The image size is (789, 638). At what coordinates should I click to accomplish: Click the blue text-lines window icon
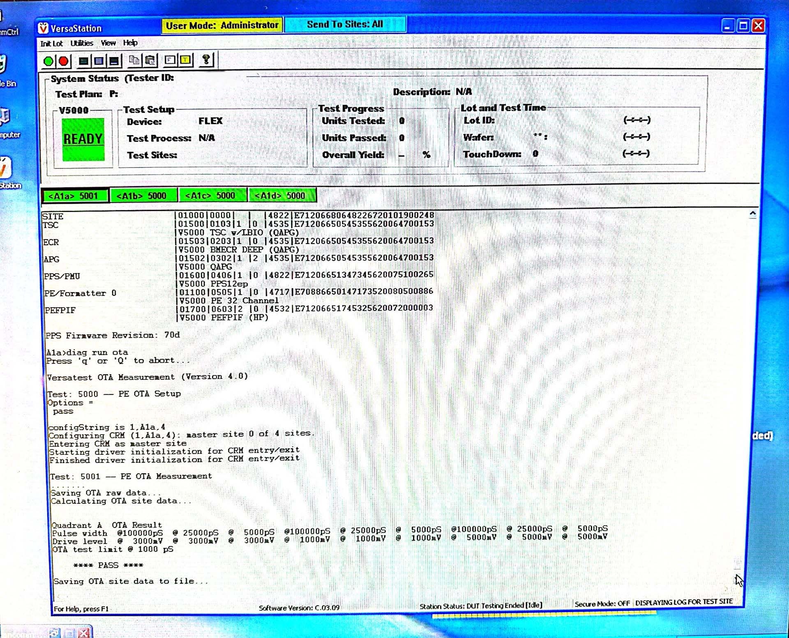pyautogui.click(x=99, y=61)
